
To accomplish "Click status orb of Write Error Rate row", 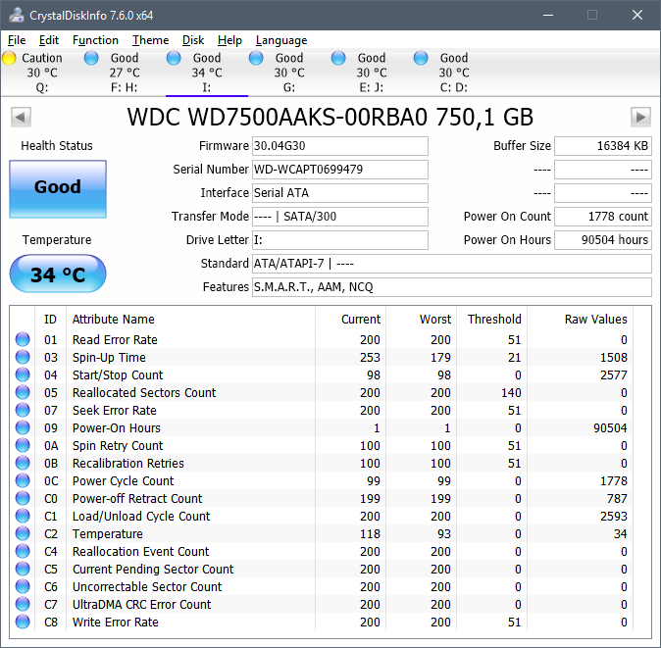I will pyautogui.click(x=23, y=622).
